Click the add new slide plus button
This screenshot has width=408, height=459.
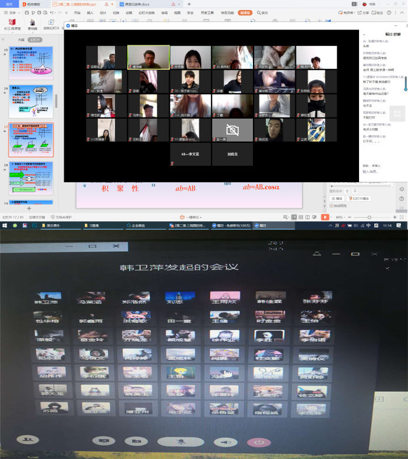[x=29, y=208]
